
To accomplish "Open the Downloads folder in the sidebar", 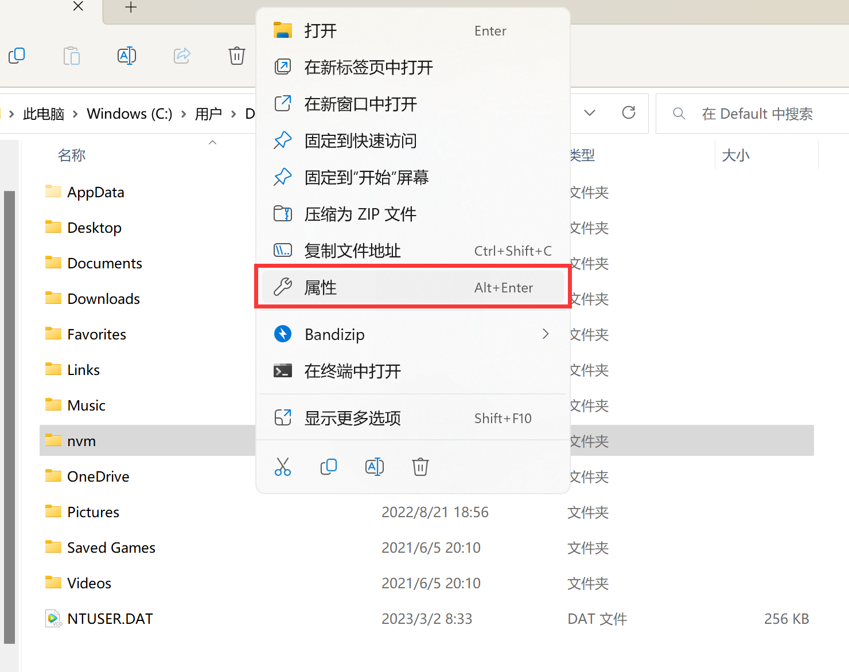I will click(103, 298).
